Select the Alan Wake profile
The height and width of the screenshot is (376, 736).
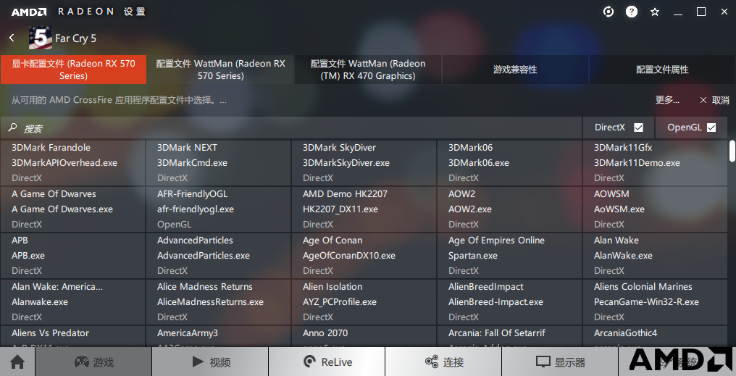[655, 255]
